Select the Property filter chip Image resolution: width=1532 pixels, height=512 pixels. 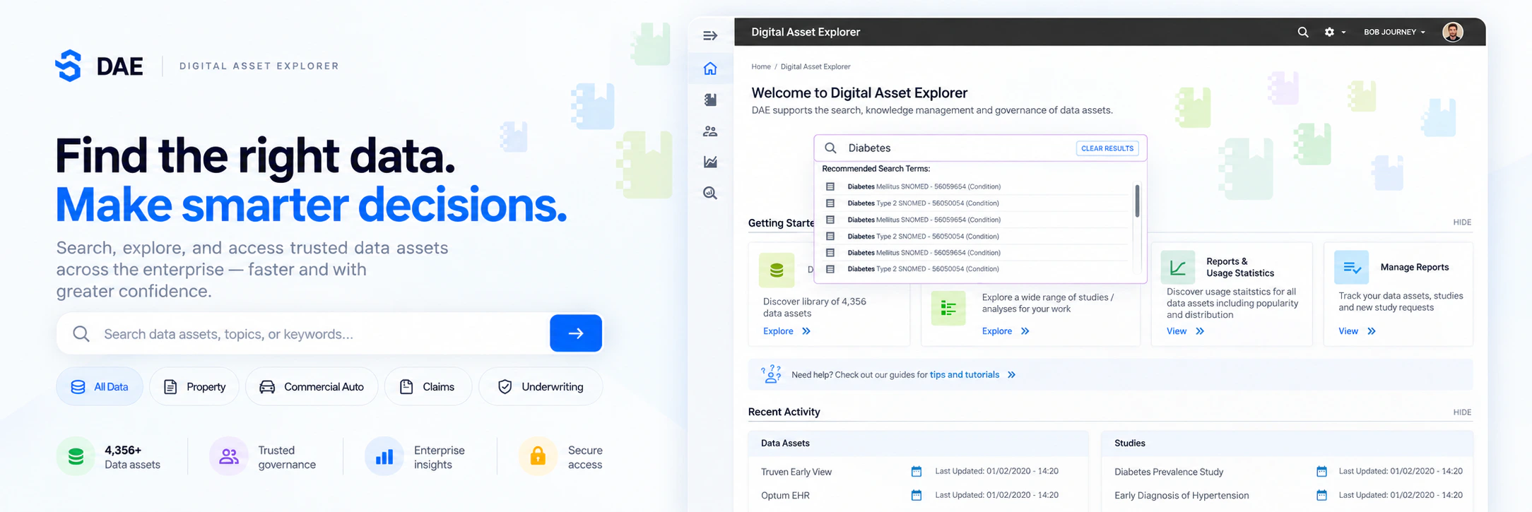(x=194, y=386)
